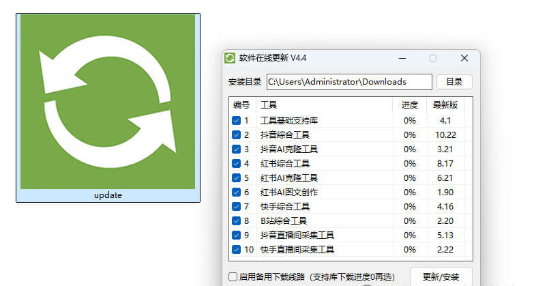Click version 3.21 of 抖音AI克隆工具

point(445,149)
